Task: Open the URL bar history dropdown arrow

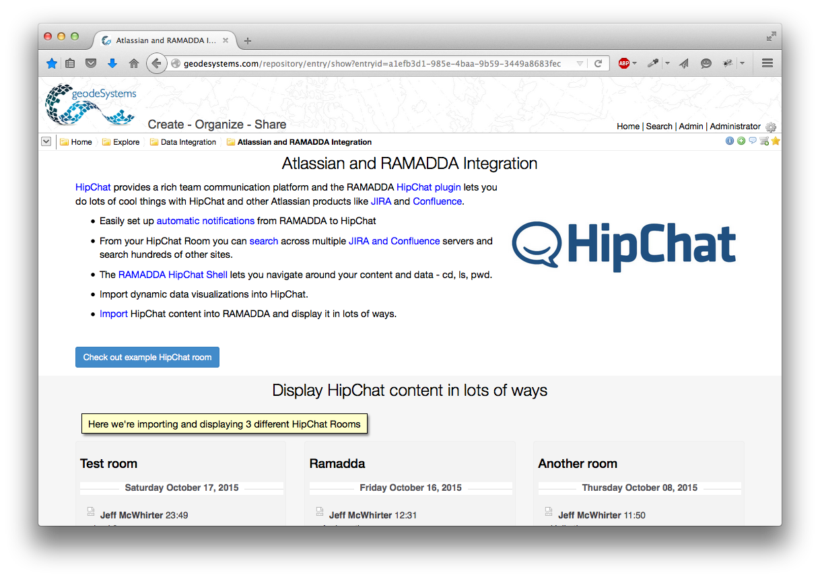Action: tap(580, 63)
